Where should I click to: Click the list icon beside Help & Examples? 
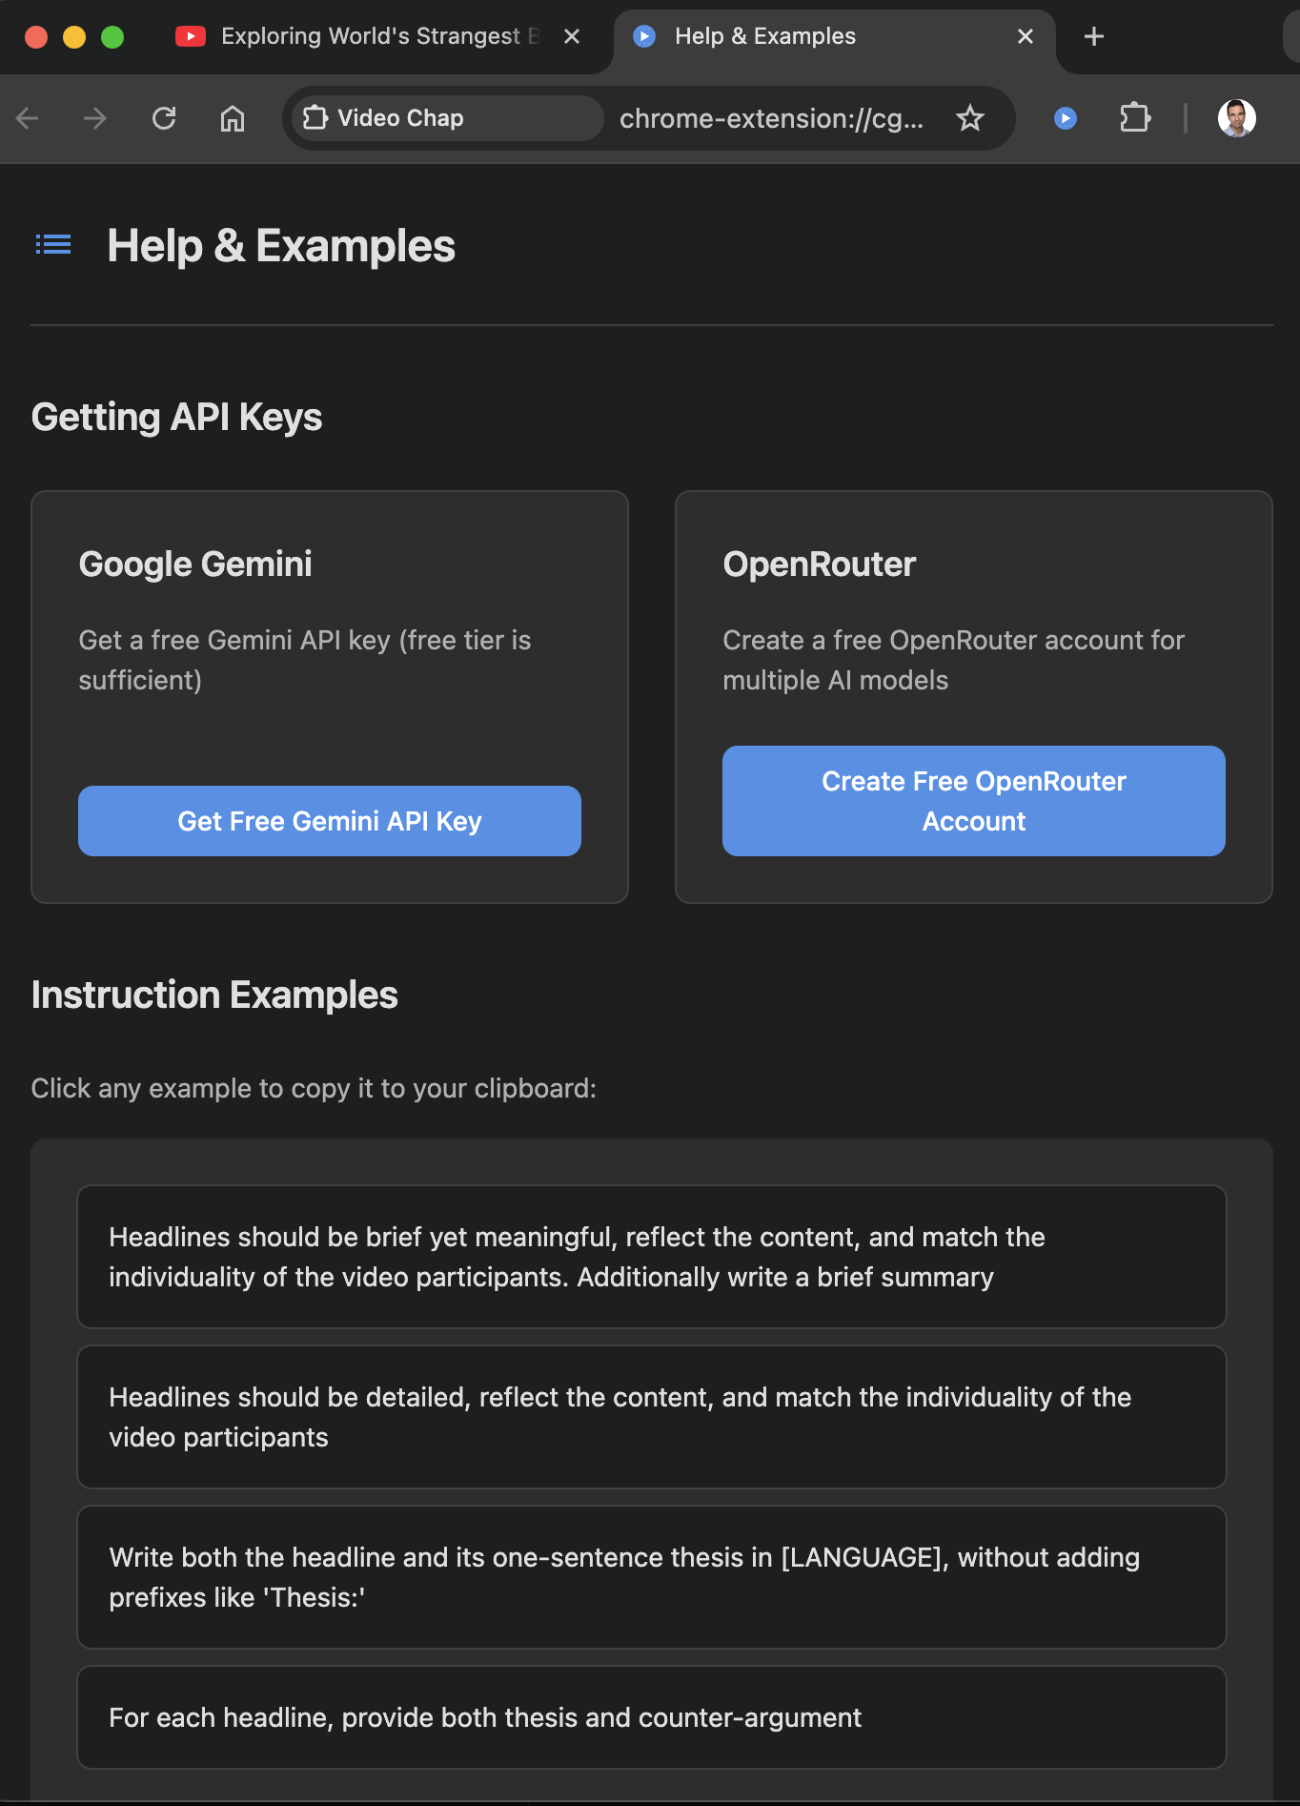pos(53,245)
